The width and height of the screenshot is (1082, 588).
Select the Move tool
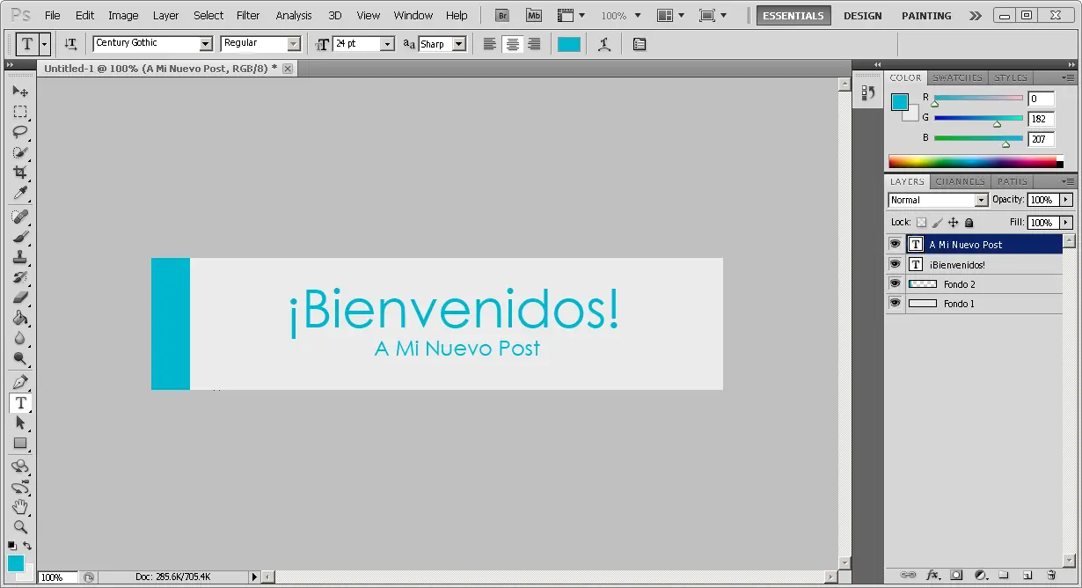(x=21, y=91)
